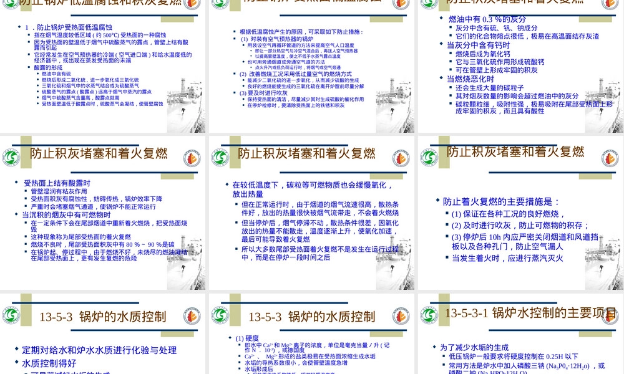Open the slide containing 1．防止锅炉受热面低温腐蚀

coord(103,66)
